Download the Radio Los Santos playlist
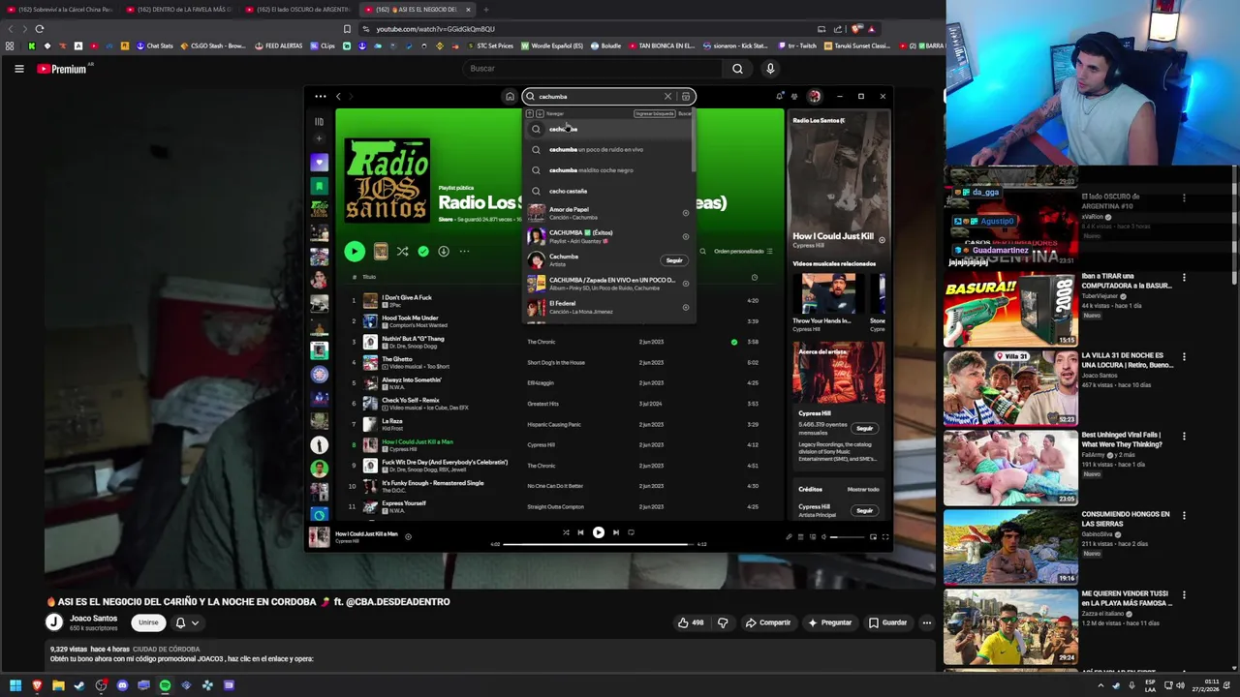The height and width of the screenshot is (697, 1240). [444, 252]
